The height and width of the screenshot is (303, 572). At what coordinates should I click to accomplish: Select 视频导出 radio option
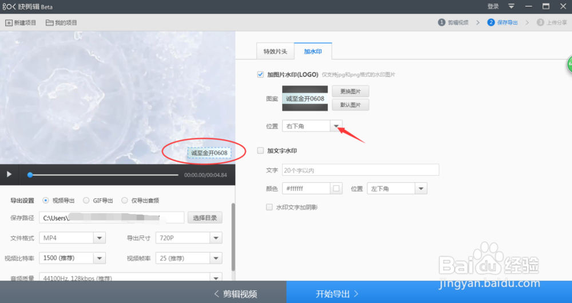pos(46,200)
